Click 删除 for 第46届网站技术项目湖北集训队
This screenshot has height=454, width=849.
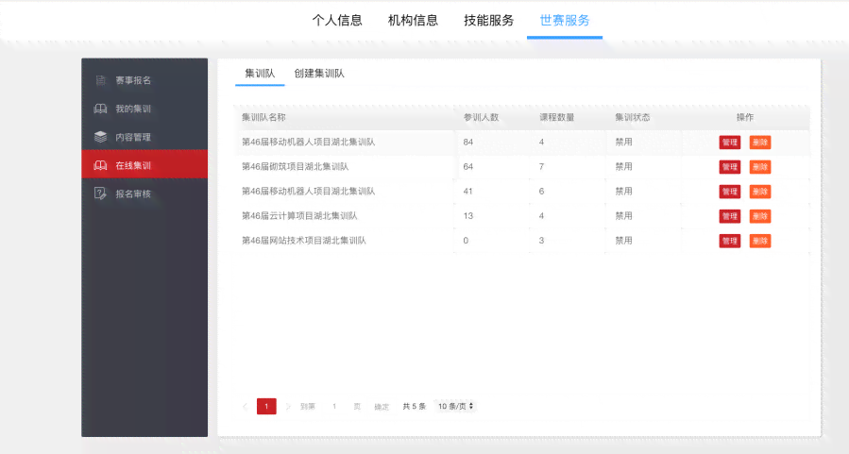759,241
